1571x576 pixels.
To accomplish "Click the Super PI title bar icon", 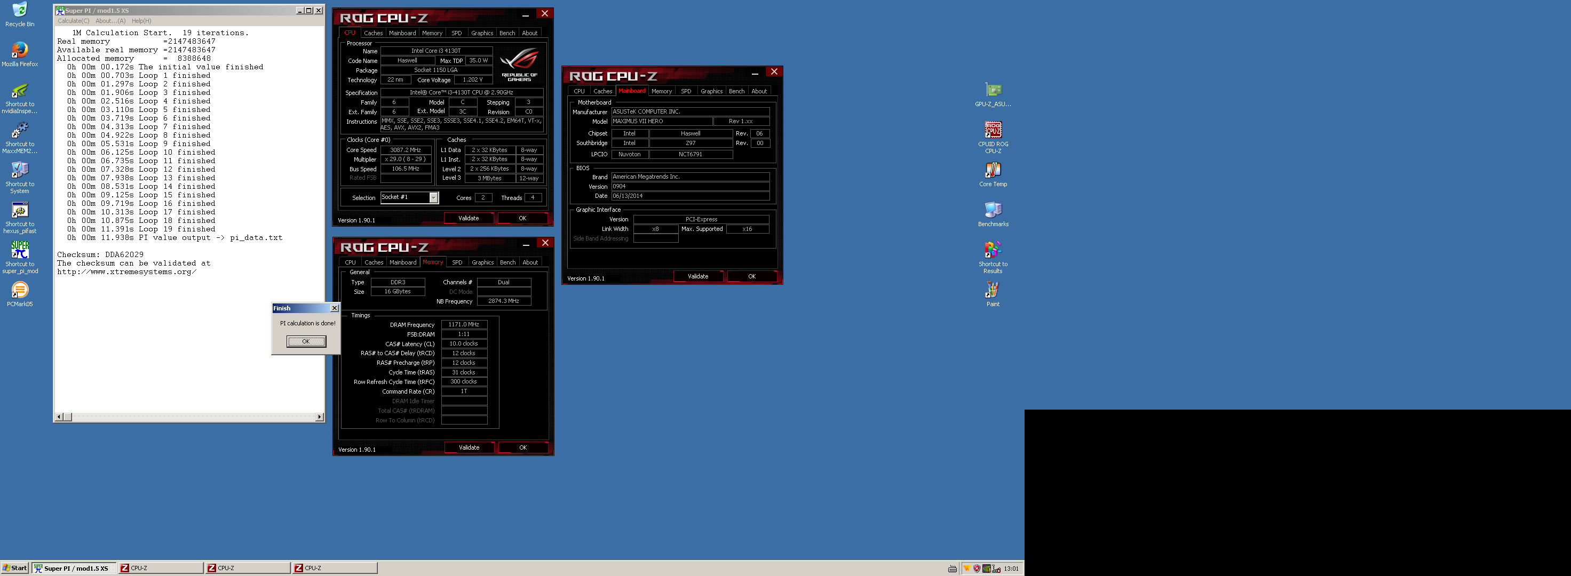I will (x=60, y=10).
